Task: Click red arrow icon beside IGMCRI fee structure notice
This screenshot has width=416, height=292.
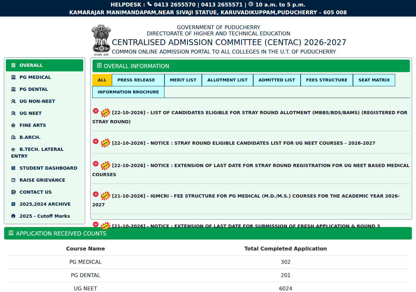Action: (96, 194)
